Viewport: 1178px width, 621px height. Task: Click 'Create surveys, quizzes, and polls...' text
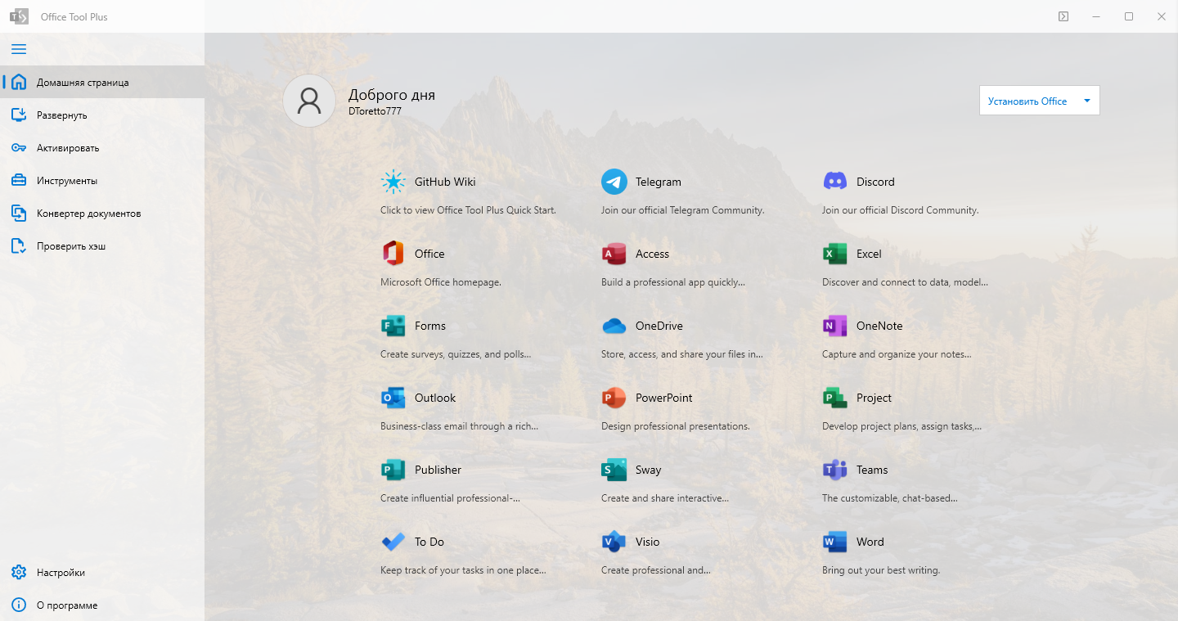click(x=456, y=354)
